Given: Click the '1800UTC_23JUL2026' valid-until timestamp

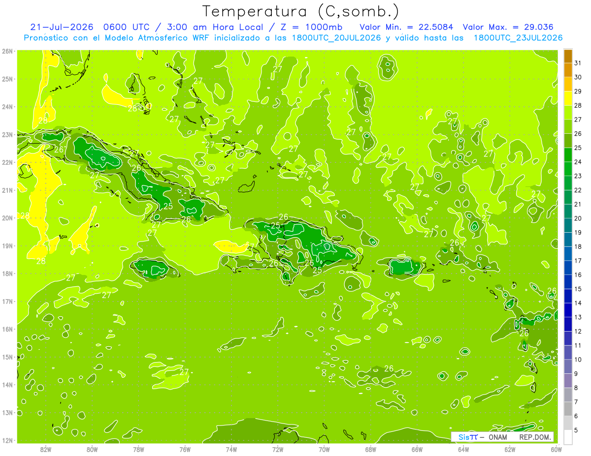Looking at the screenshot, I should [518, 38].
